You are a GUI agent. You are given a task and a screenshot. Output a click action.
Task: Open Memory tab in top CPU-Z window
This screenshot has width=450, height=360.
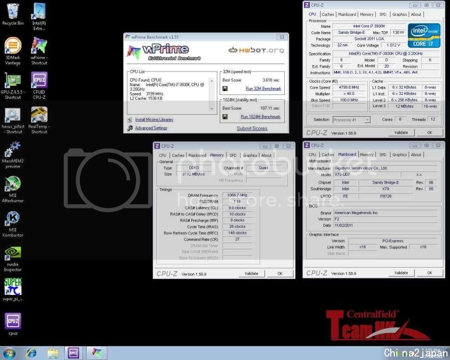[x=367, y=15]
